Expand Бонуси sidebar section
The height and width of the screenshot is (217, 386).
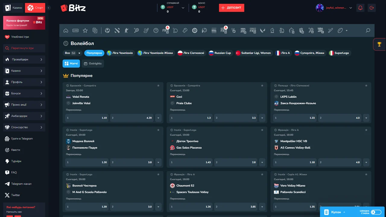24,93
